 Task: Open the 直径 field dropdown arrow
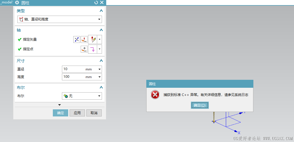coord(100,69)
